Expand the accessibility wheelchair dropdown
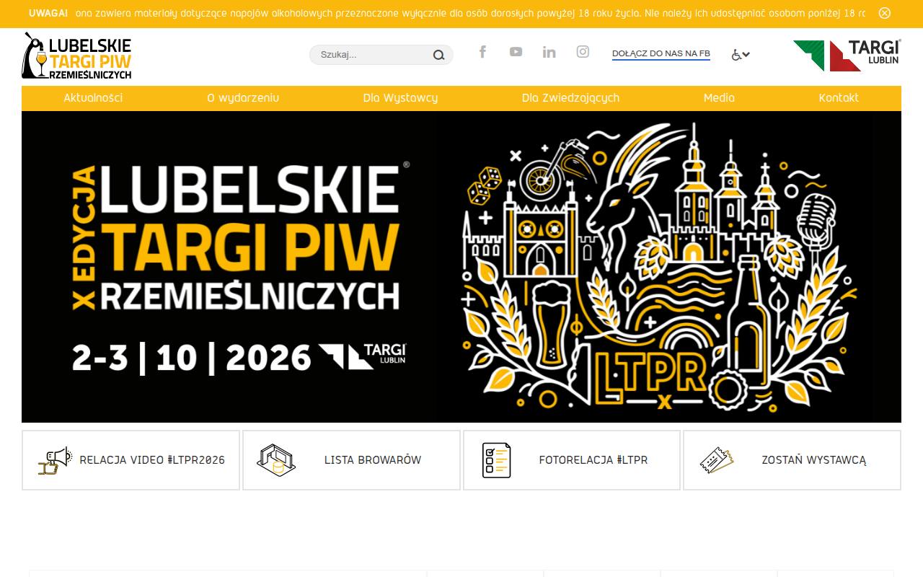 [741, 55]
